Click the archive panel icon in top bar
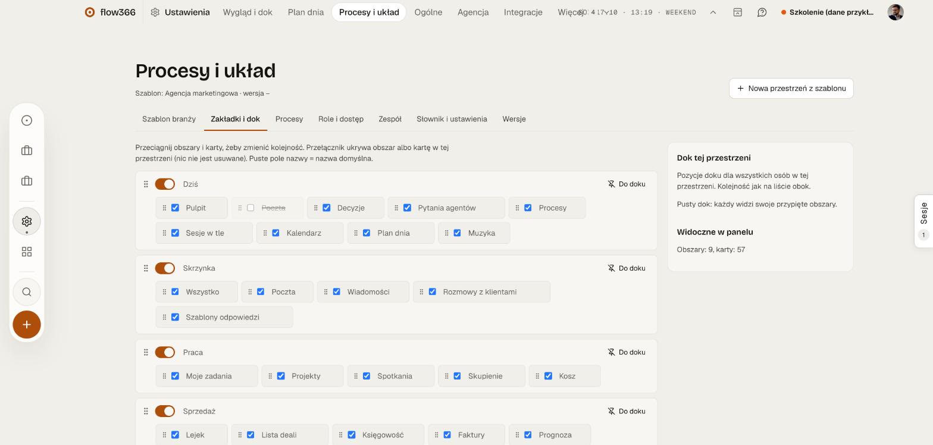933x445 pixels. (737, 12)
